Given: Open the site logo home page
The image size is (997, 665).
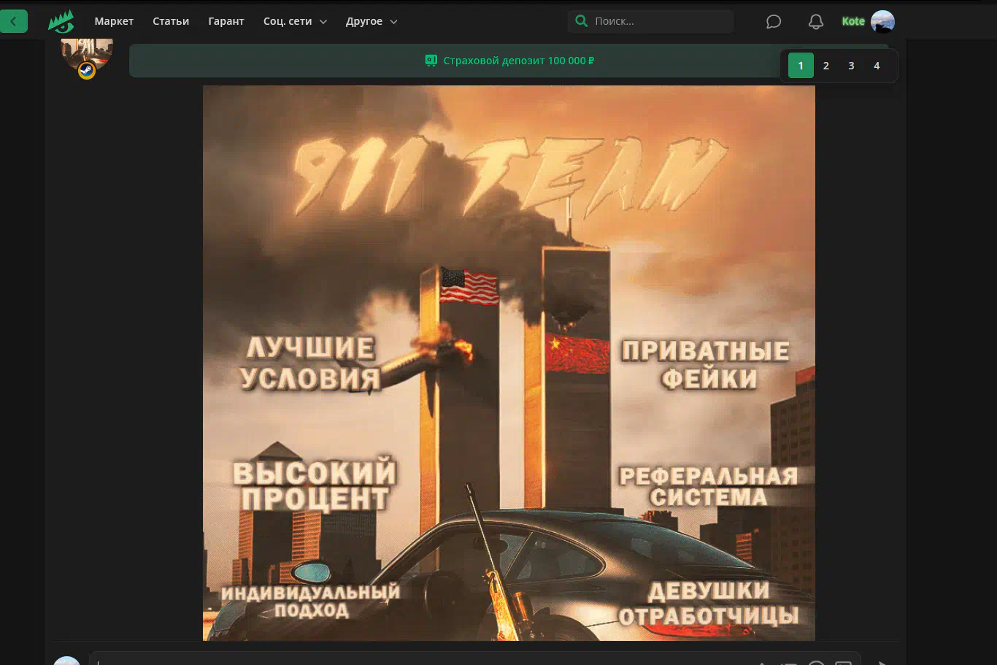Looking at the screenshot, I should [x=61, y=22].
